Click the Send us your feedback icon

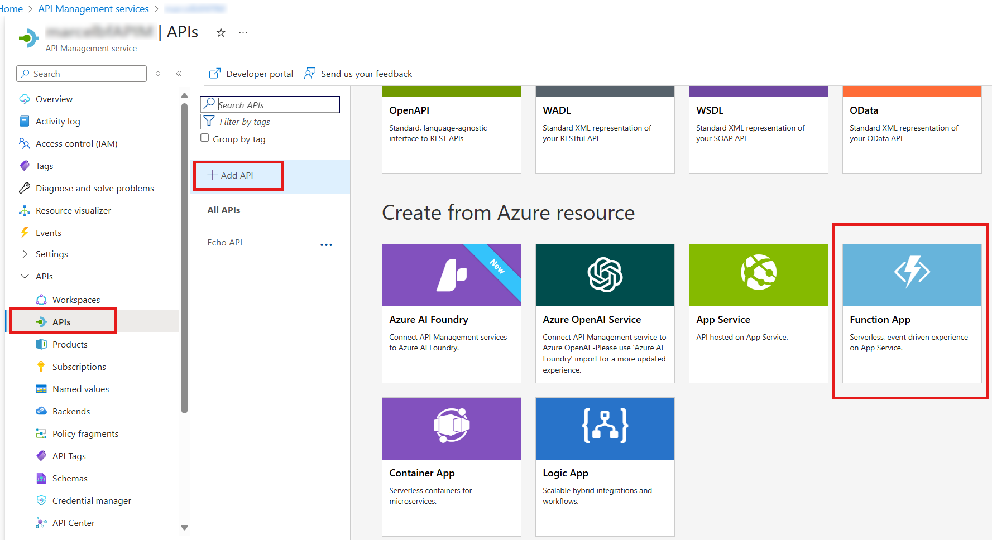(310, 74)
